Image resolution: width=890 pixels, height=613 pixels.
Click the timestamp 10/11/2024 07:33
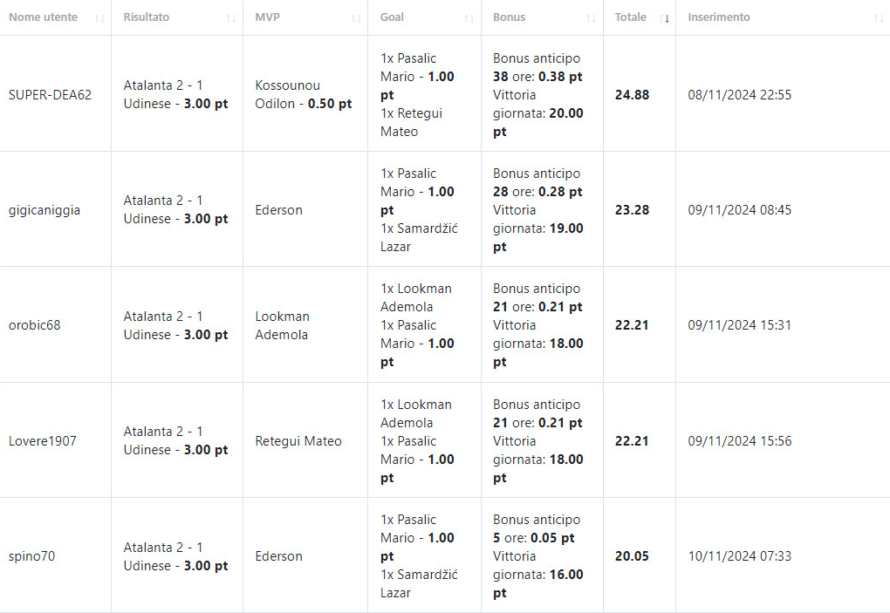coord(740,556)
